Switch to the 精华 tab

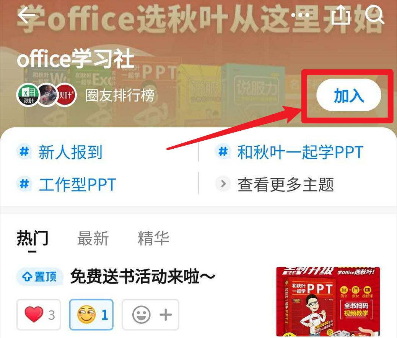click(x=153, y=238)
